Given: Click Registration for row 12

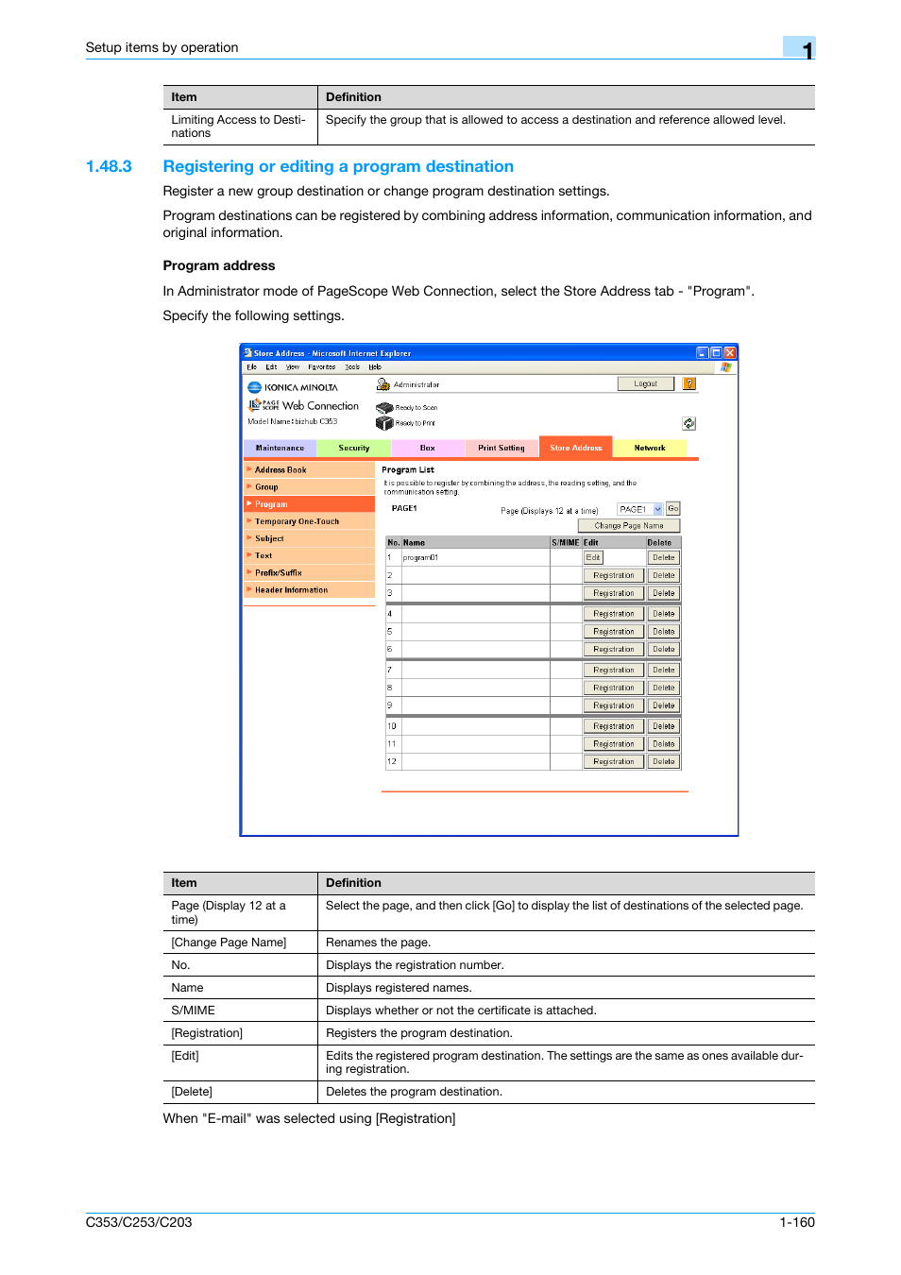Looking at the screenshot, I should [x=614, y=762].
